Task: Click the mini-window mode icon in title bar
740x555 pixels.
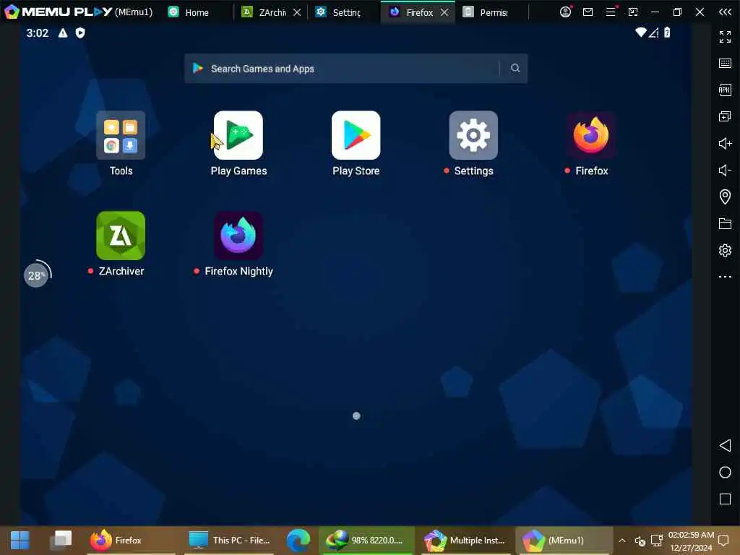Action: [633, 12]
